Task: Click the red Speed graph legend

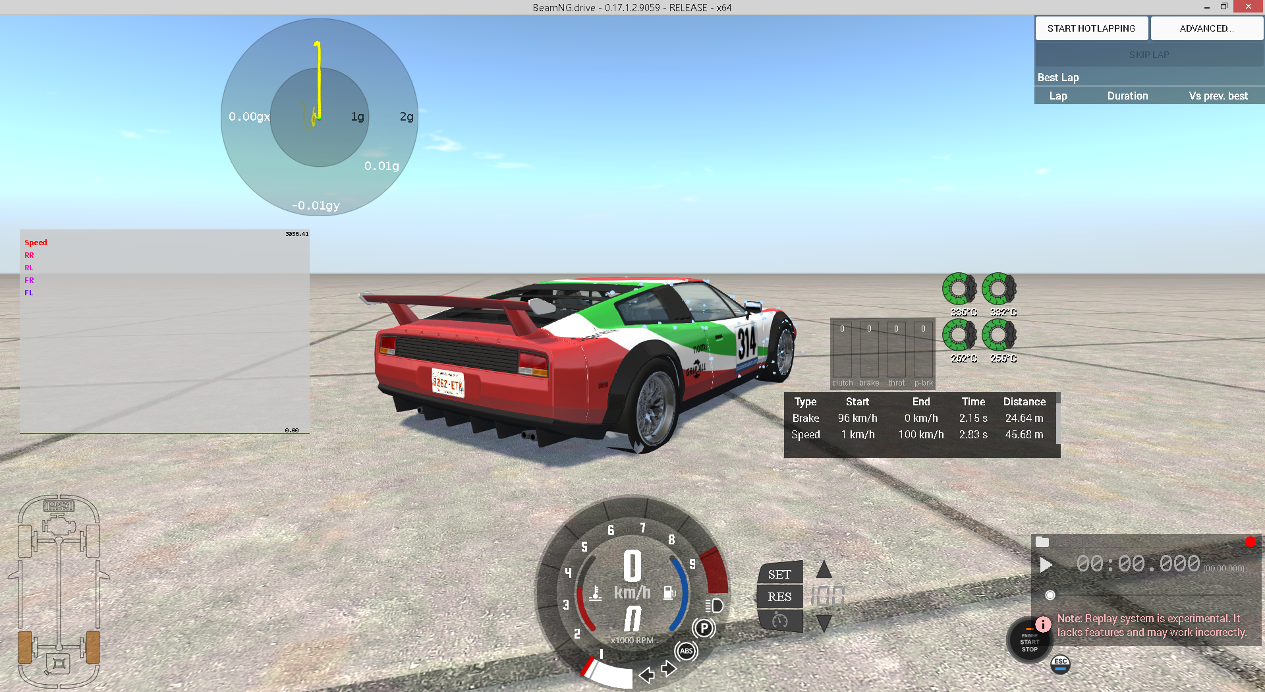Action: click(36, 243)
